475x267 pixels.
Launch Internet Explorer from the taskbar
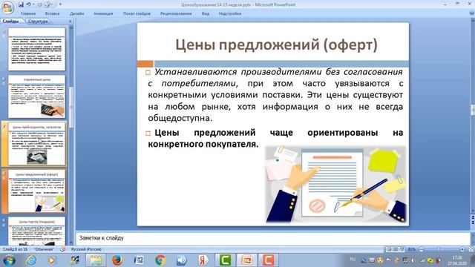point(31,260)
